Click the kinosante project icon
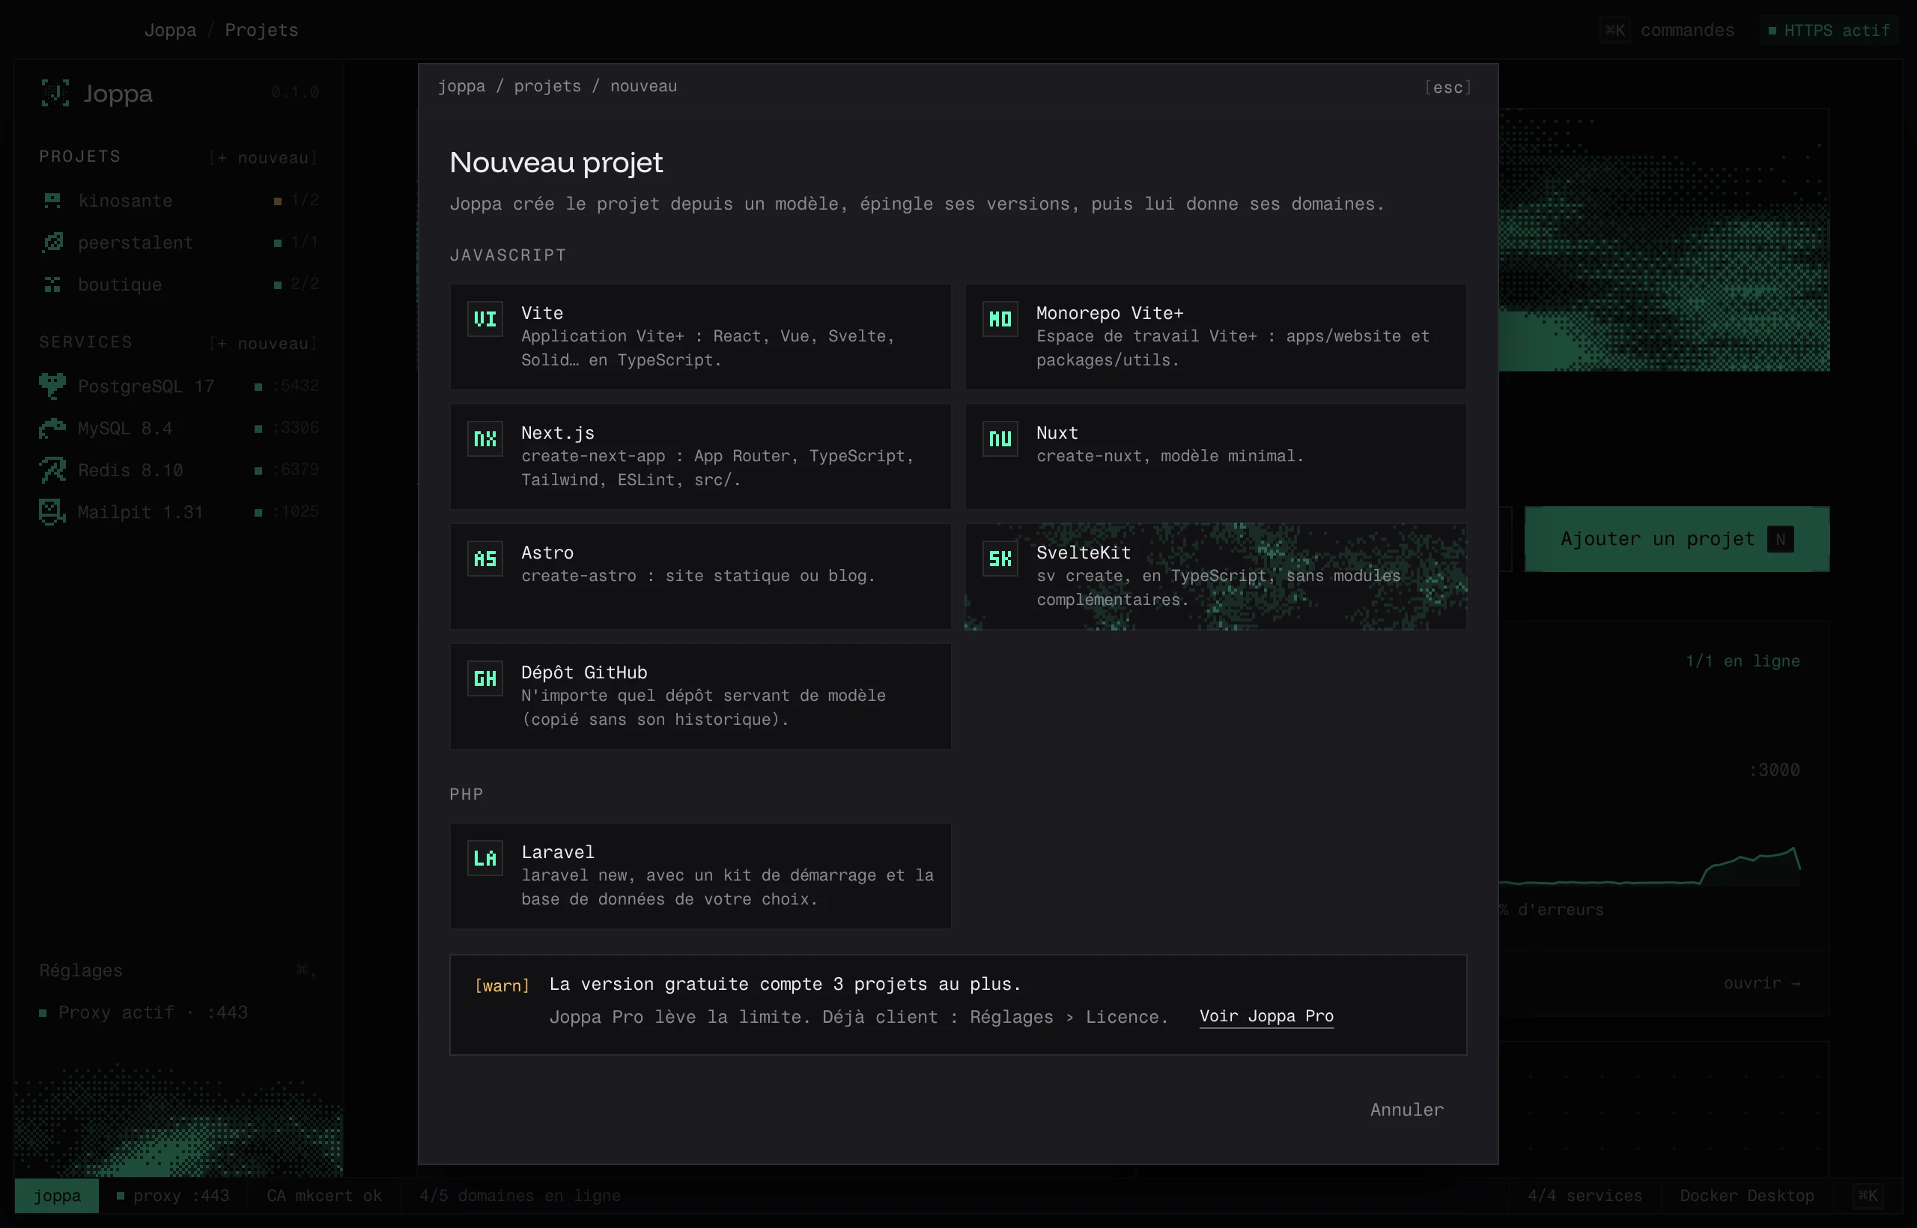The width and height of the screenshot is (1917, 1228). pos(52,200)
